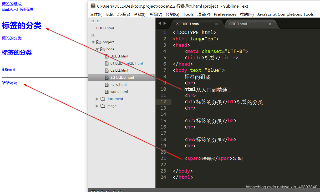The width and height of the screenshot is (320, 192).
Task: Collapse the project folder tree arrow
Action: click(93, 42)
